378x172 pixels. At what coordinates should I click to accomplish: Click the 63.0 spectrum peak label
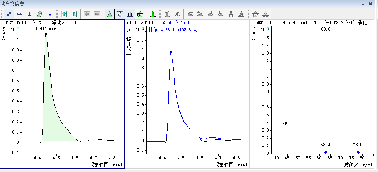click(326, 29)
